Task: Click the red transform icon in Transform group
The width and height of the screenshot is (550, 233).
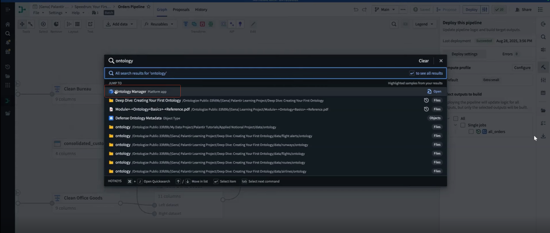Action: click(202, 24)
